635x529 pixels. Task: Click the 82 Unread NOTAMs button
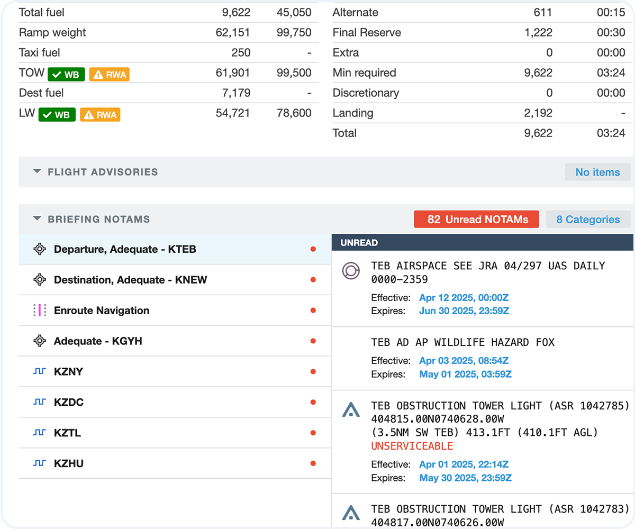point(477,219)
